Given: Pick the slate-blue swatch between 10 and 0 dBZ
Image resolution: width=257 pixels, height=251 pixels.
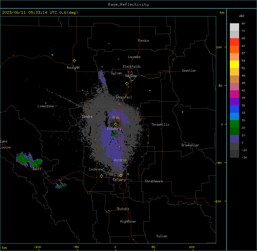Looking at the screenshot, I should pos(234,139).
